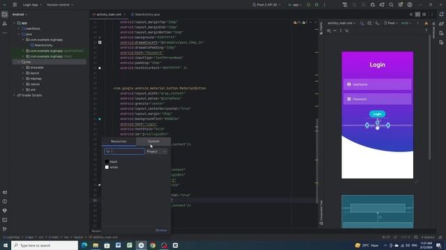Screen dimensions: 446x250
Task: Click Login button in design preview
Action: click(377, 114)
